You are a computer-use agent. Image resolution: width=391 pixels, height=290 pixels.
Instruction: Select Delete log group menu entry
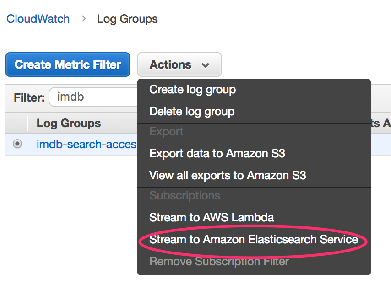[x=192, y=111]
